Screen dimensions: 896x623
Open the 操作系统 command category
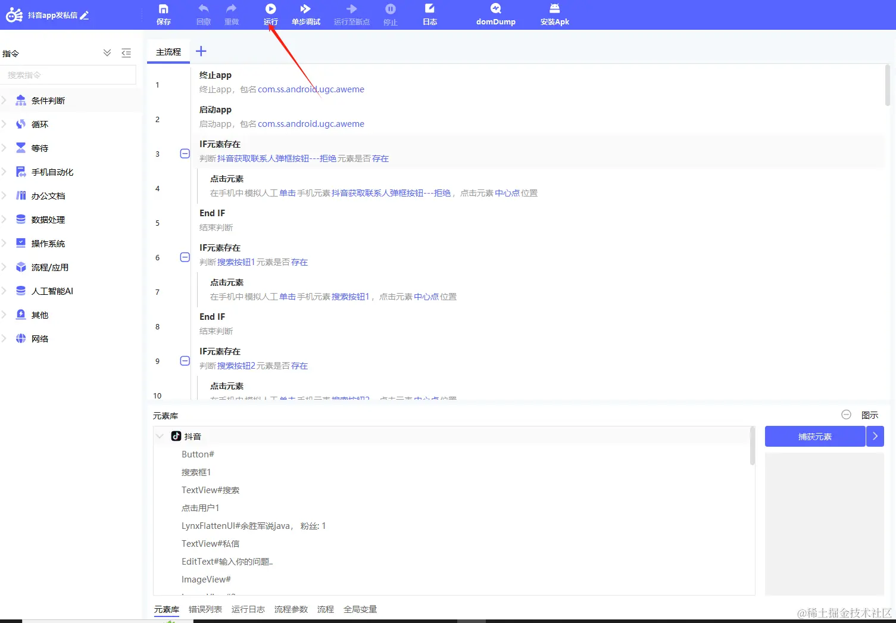coord(71,244)
